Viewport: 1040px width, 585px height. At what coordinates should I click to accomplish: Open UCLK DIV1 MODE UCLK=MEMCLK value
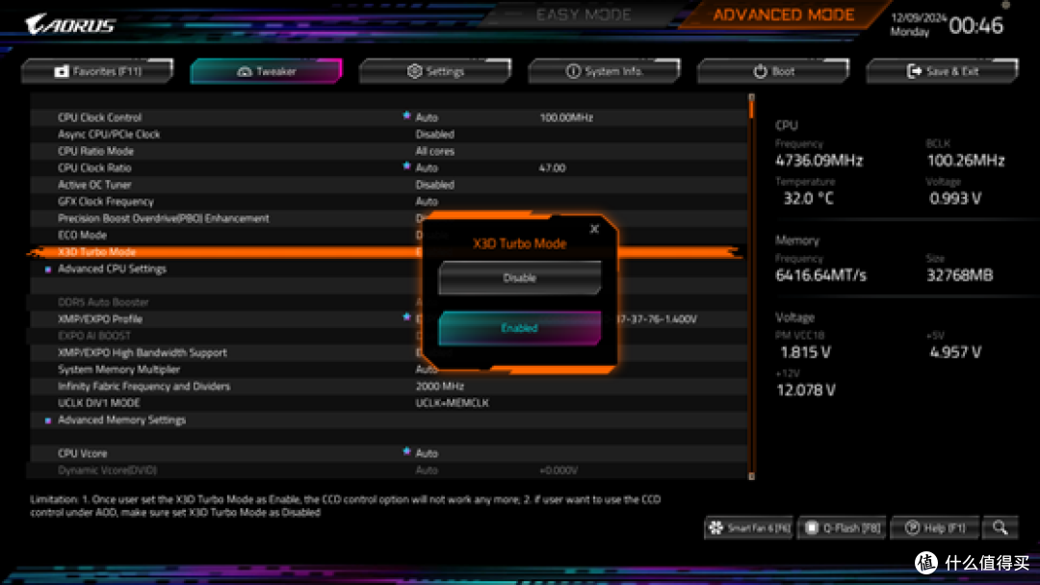pyautogui.click(x=452, y=403)
